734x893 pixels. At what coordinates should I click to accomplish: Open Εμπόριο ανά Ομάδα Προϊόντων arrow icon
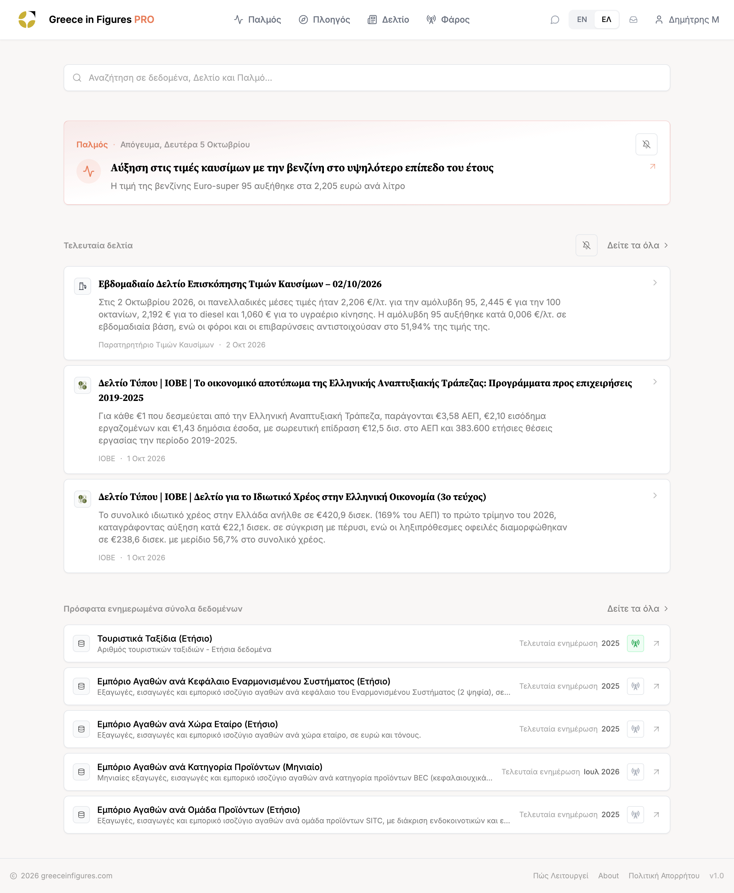pyautogui.click(x=656, y=814)
